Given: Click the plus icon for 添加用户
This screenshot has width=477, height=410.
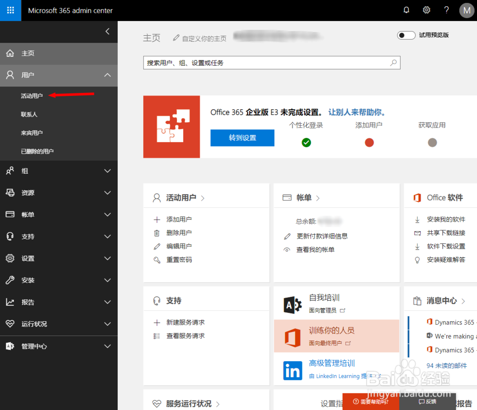Looking at the screenshot, I should [157, 220].
